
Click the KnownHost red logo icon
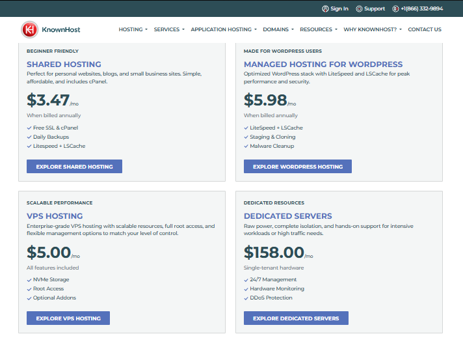pos(29,29)
